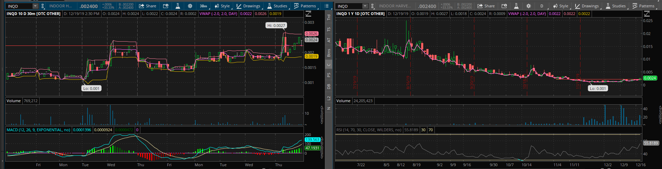Switch to the L2 sidebar tab
The image size is (662, 169).
click(x=329, y=98)
